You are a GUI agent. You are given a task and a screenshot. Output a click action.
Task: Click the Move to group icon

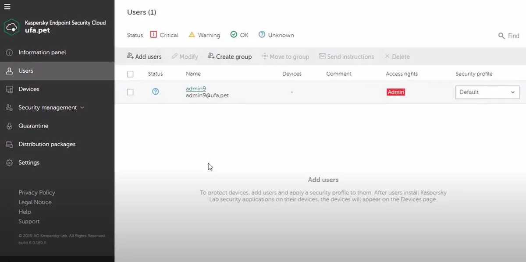click(x=264, y=56)
